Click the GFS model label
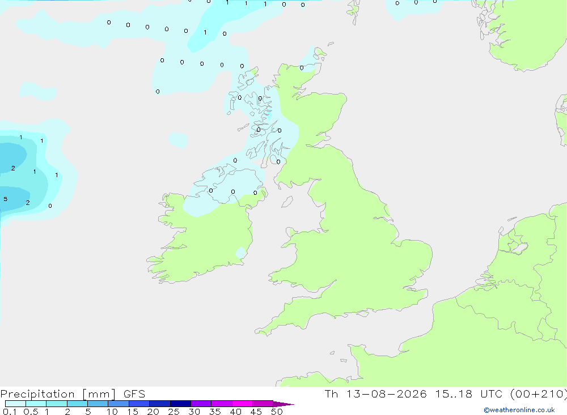The height and width of the screenshot is (415, 567). pyautogui.click(x=134, y=394)
